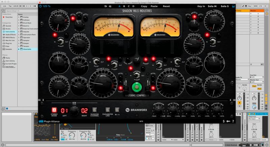This screenshot has width=270, height=147.
Task: Toggle the plugin power icon beside 125 %
Action: (x=40, y=6)
